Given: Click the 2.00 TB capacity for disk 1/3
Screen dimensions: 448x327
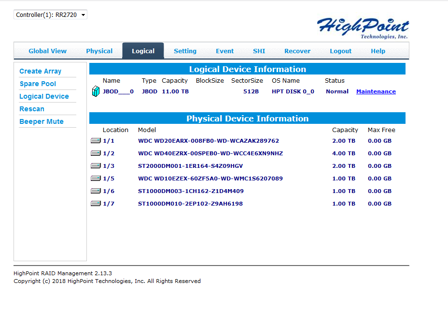Looking at the screenshot, I should pos(344,166).
